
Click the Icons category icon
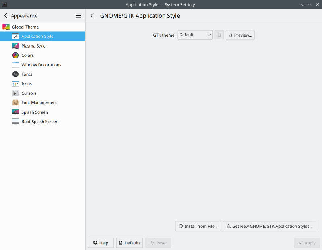[x=15, y=84]
